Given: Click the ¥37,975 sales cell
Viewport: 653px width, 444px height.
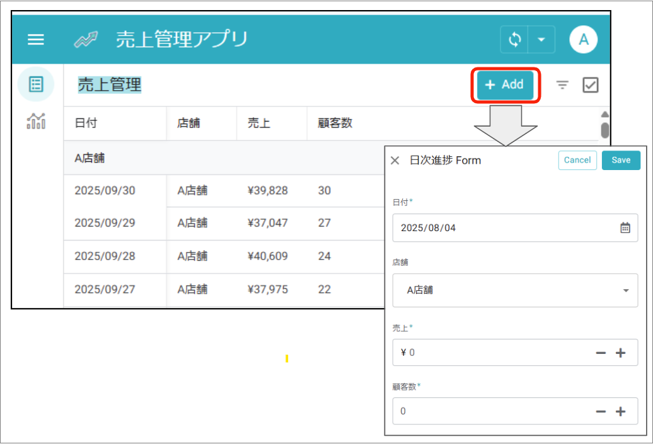Looking at the screenshot, I should (267, 289).
